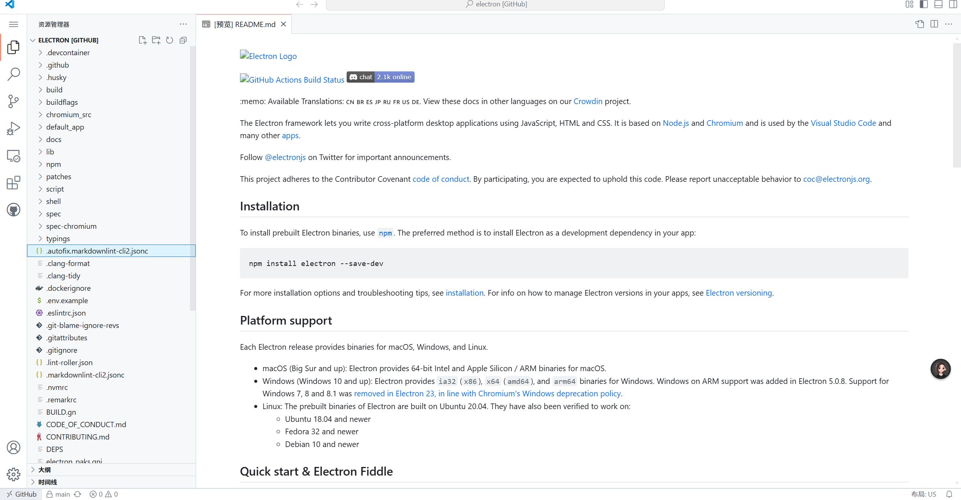This screenshot has height=500, width=961.
Task: Expand the .devcontainer folder
Action: point(111,53)
